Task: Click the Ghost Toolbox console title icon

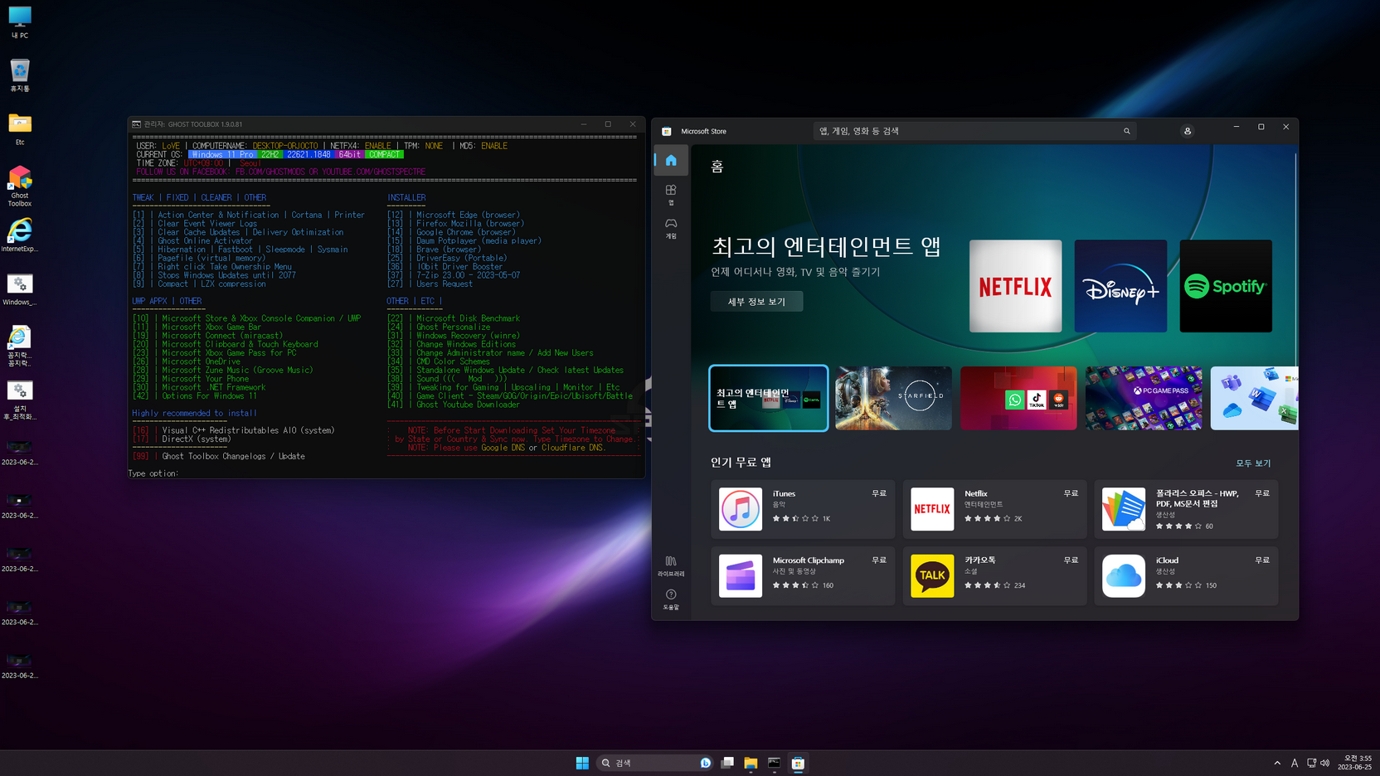Action: tap(136, 124)
